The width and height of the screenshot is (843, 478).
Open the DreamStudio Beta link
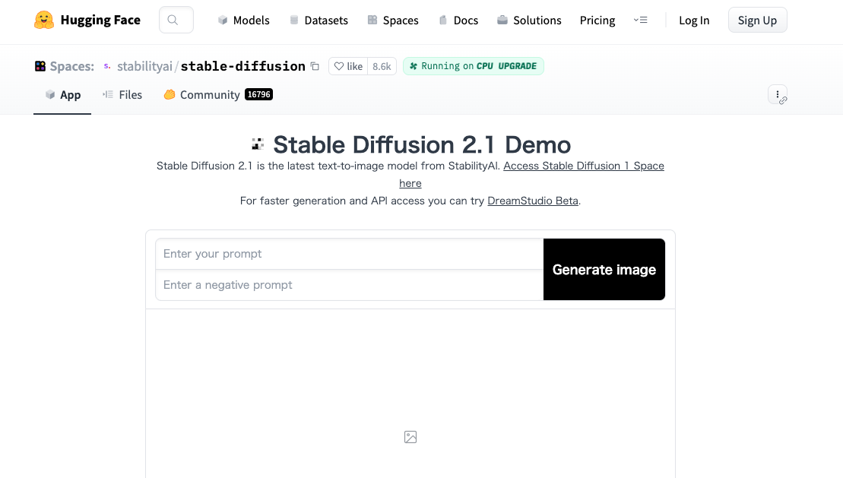tap(532, 201)
